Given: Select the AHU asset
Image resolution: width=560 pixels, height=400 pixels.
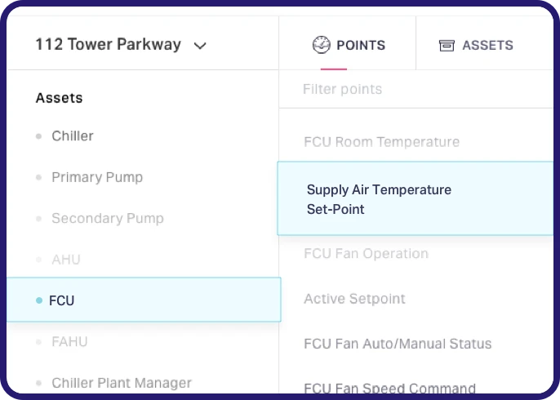Looking at the screenshot, I should (66, 260).
